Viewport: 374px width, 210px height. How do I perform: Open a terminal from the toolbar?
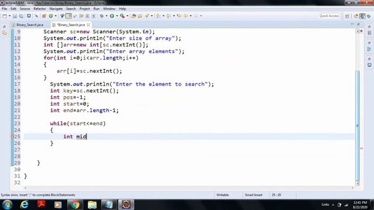point(29,16)
